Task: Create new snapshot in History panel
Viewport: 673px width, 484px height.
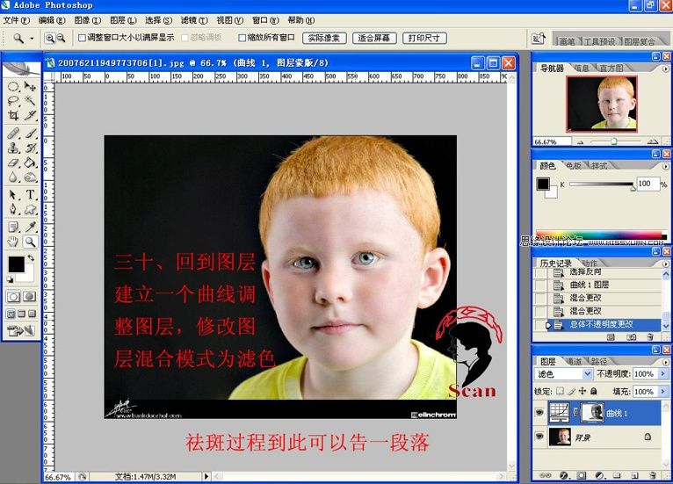Action: pyautogui.click(x=631, y=337)
